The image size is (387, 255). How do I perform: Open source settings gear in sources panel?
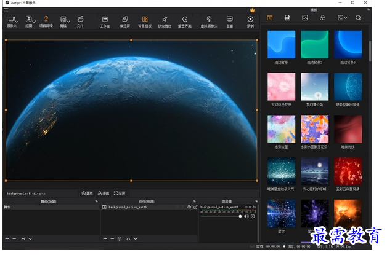click(120, 239)
